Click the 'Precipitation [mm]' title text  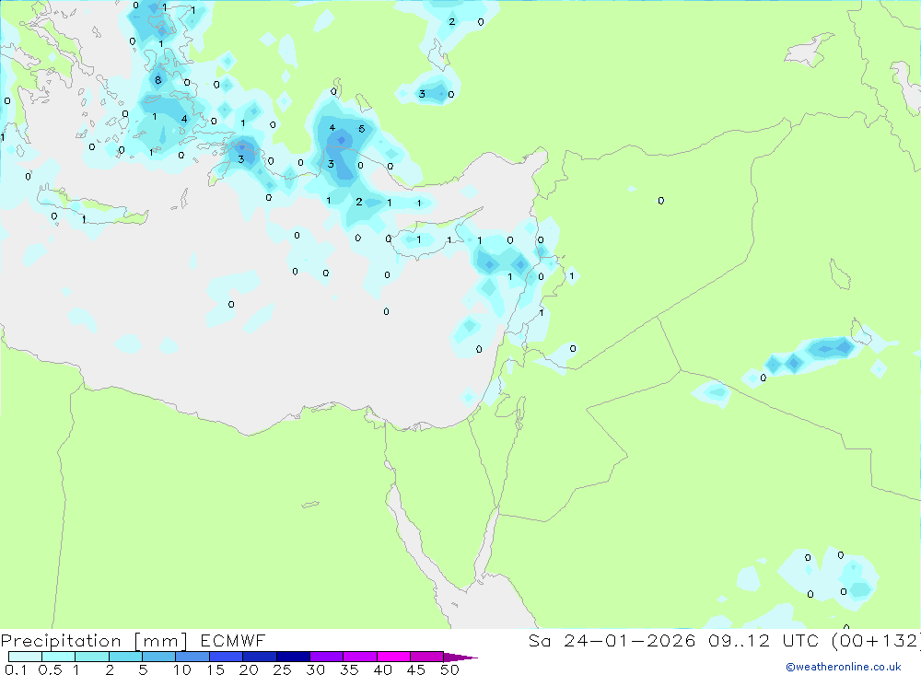coord(94,641)
